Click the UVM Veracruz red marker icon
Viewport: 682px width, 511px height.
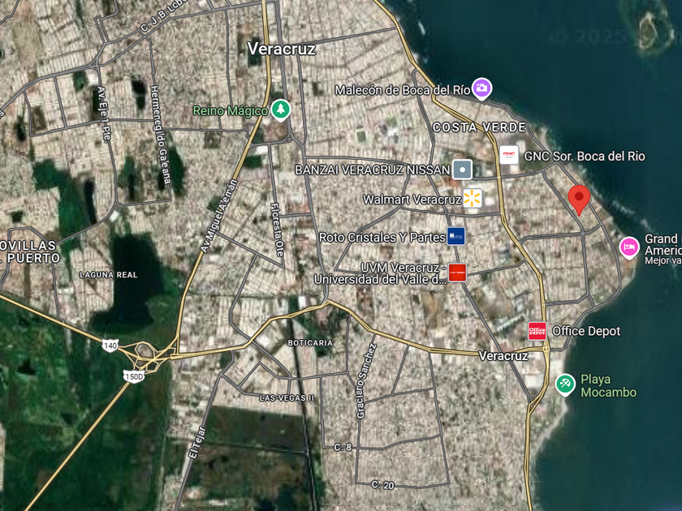457,273
